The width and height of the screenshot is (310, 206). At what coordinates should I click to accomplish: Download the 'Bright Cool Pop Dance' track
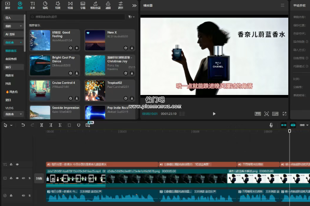pos(77,73)
